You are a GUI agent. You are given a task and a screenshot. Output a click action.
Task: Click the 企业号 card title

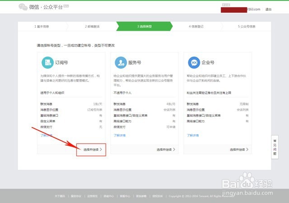click(208, 62)
